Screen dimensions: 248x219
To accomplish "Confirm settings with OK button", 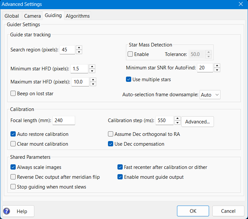I will click(x=193, y=211).
